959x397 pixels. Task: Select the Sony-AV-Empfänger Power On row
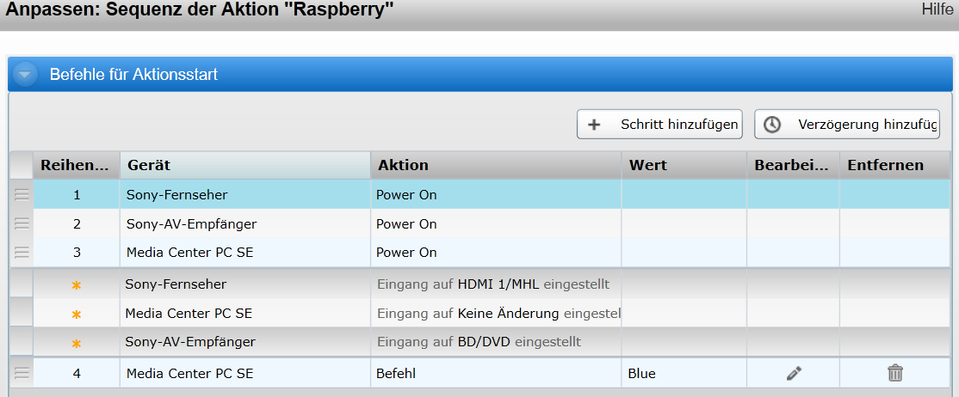tap(480, 223)
